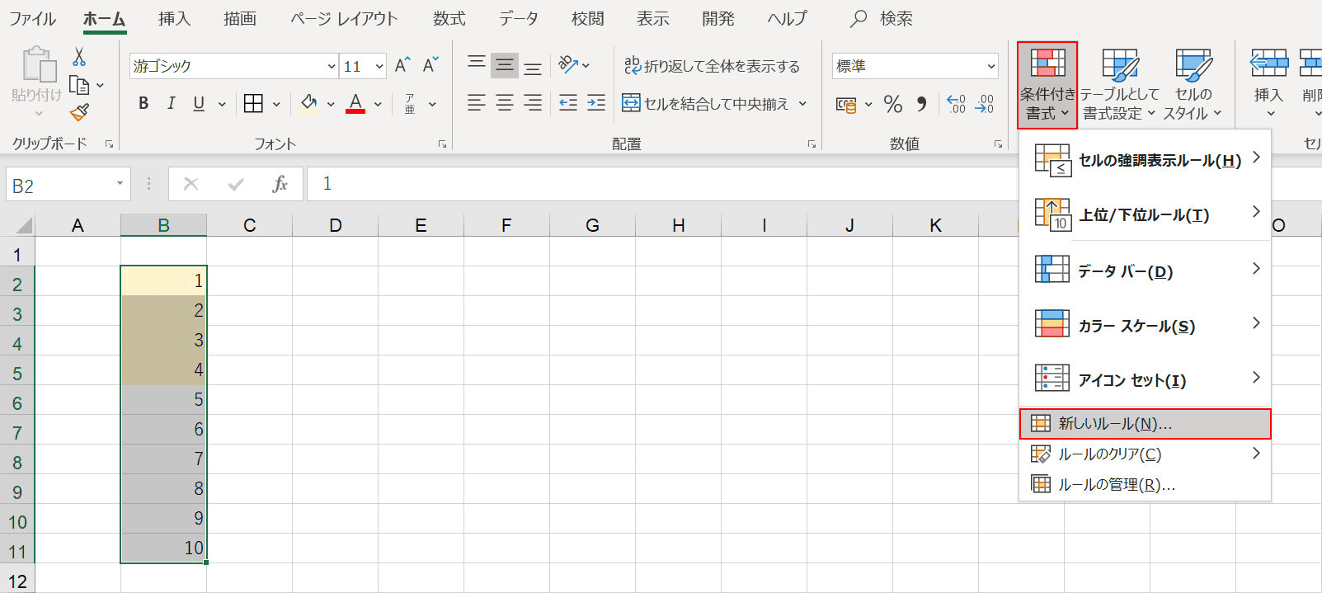Viewport: 1322px width, 593px height.
Task: Decrease the cell indent
Action: pos(568,103)
